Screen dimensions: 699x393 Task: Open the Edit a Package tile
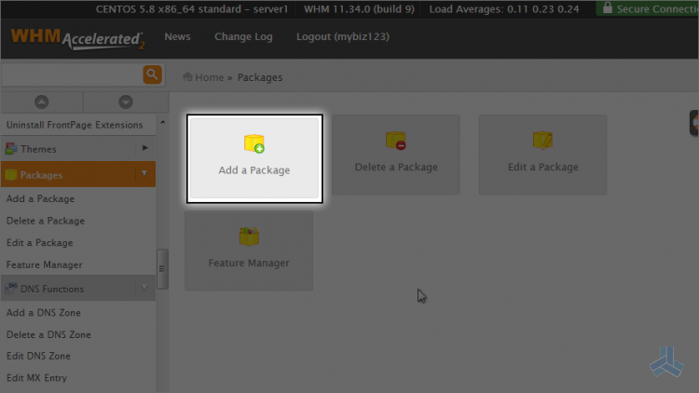pyautogui.click(x=542, y=155)
